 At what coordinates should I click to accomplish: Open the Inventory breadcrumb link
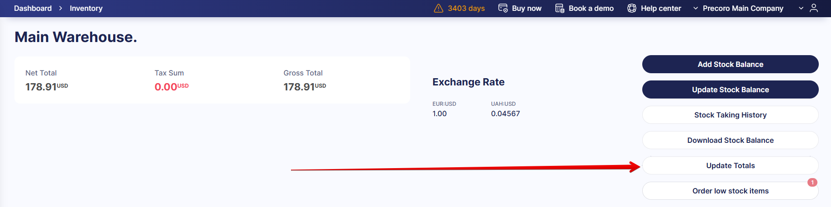pyautogui.click(x=86, y=8)
